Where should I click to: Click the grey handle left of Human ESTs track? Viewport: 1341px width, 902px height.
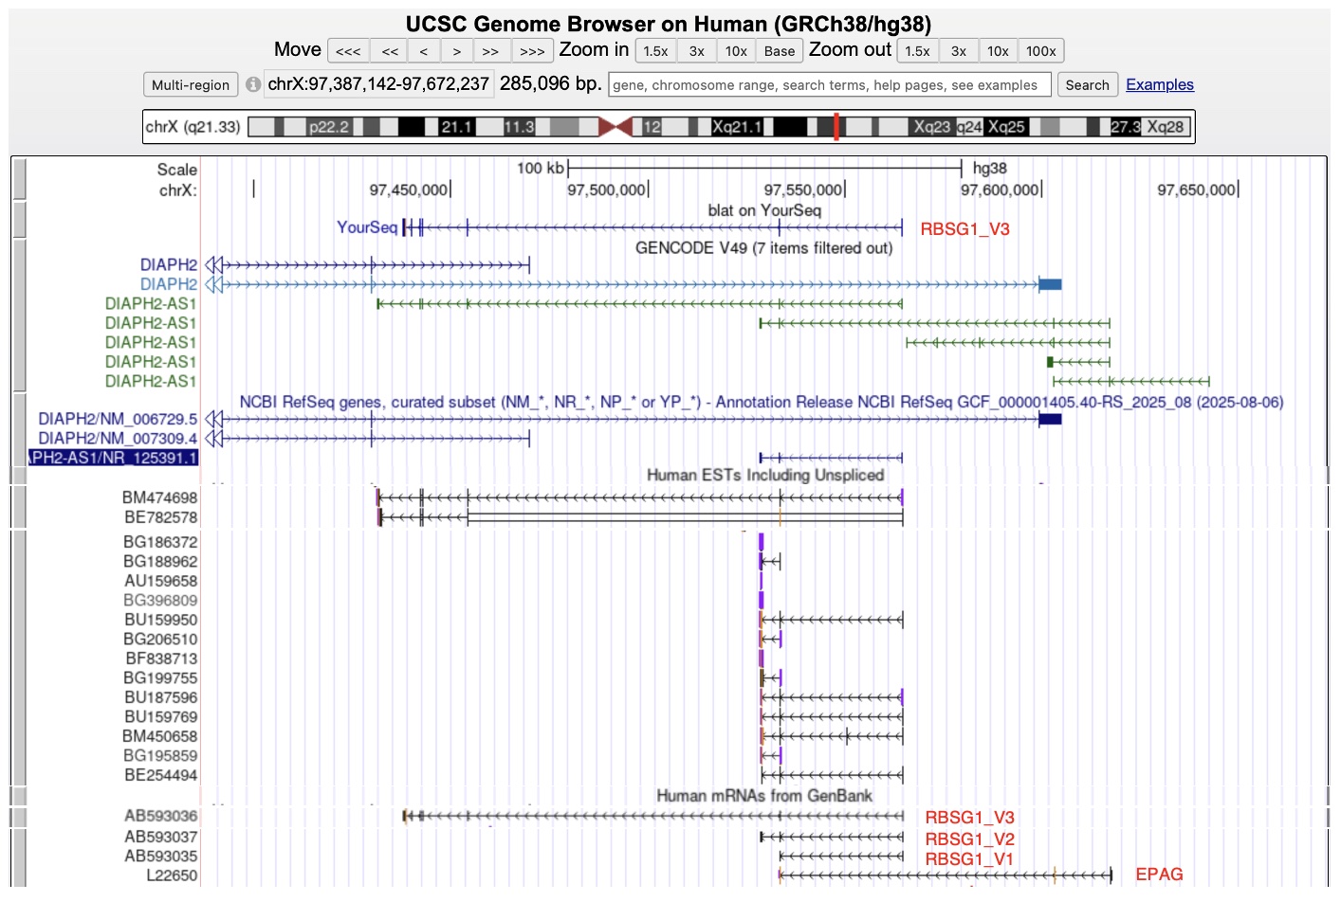pyautogui.click(x=20, y=475)
